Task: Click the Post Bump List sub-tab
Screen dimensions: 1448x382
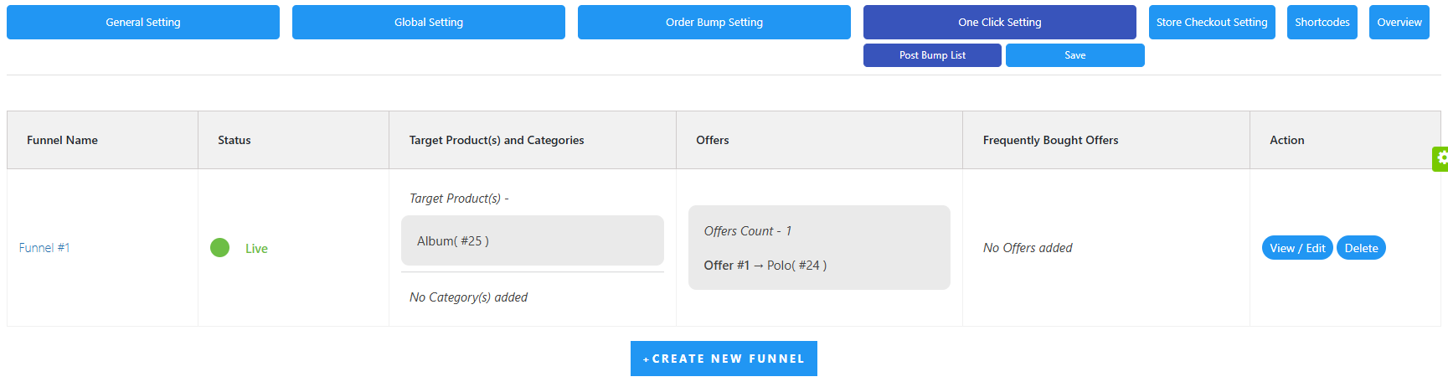Action: tap(932, 55)
